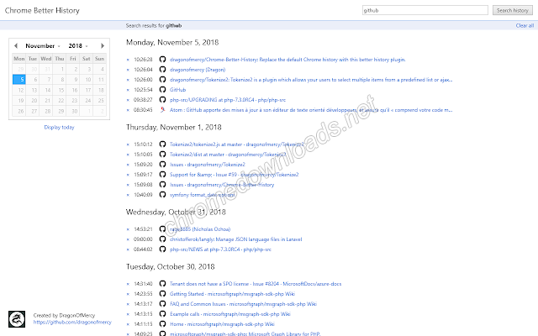Viewport: 538px width, 336px height.
Task: Open dragonofmercy/Chrome-Better-History repository link
Action: tap(287, 60)
